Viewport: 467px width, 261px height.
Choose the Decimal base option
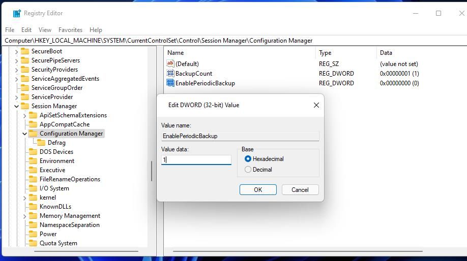(x=248, y=170)
